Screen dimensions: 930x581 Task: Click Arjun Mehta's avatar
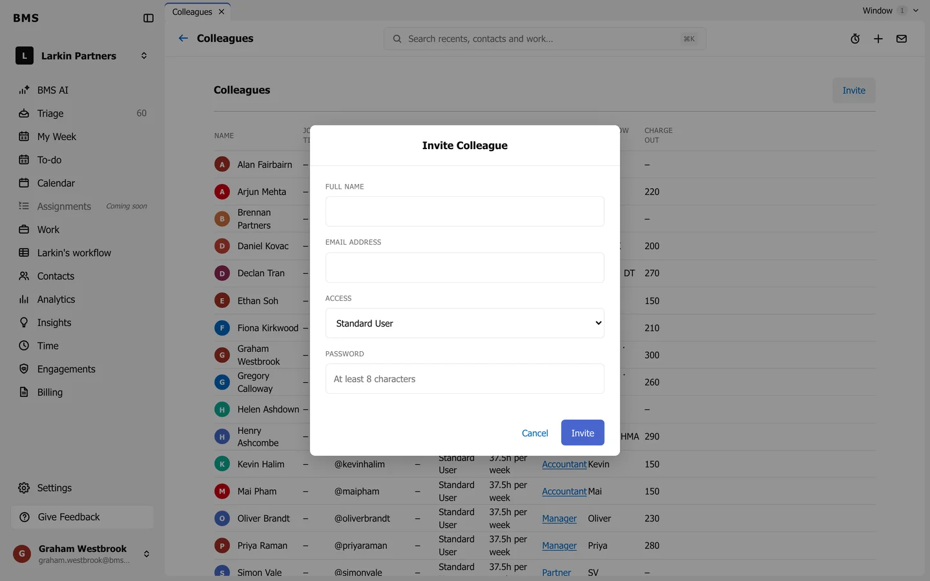(x=222, y=192)
